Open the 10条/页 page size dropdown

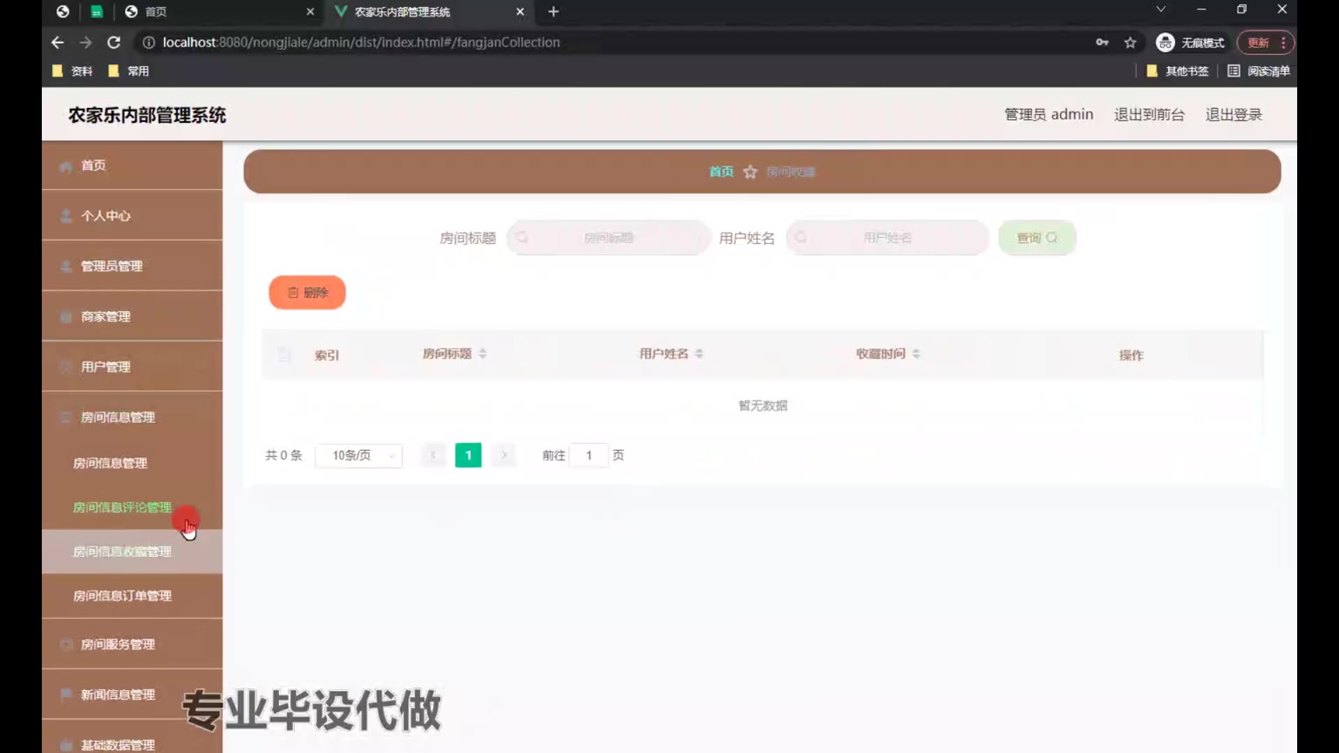358,455
